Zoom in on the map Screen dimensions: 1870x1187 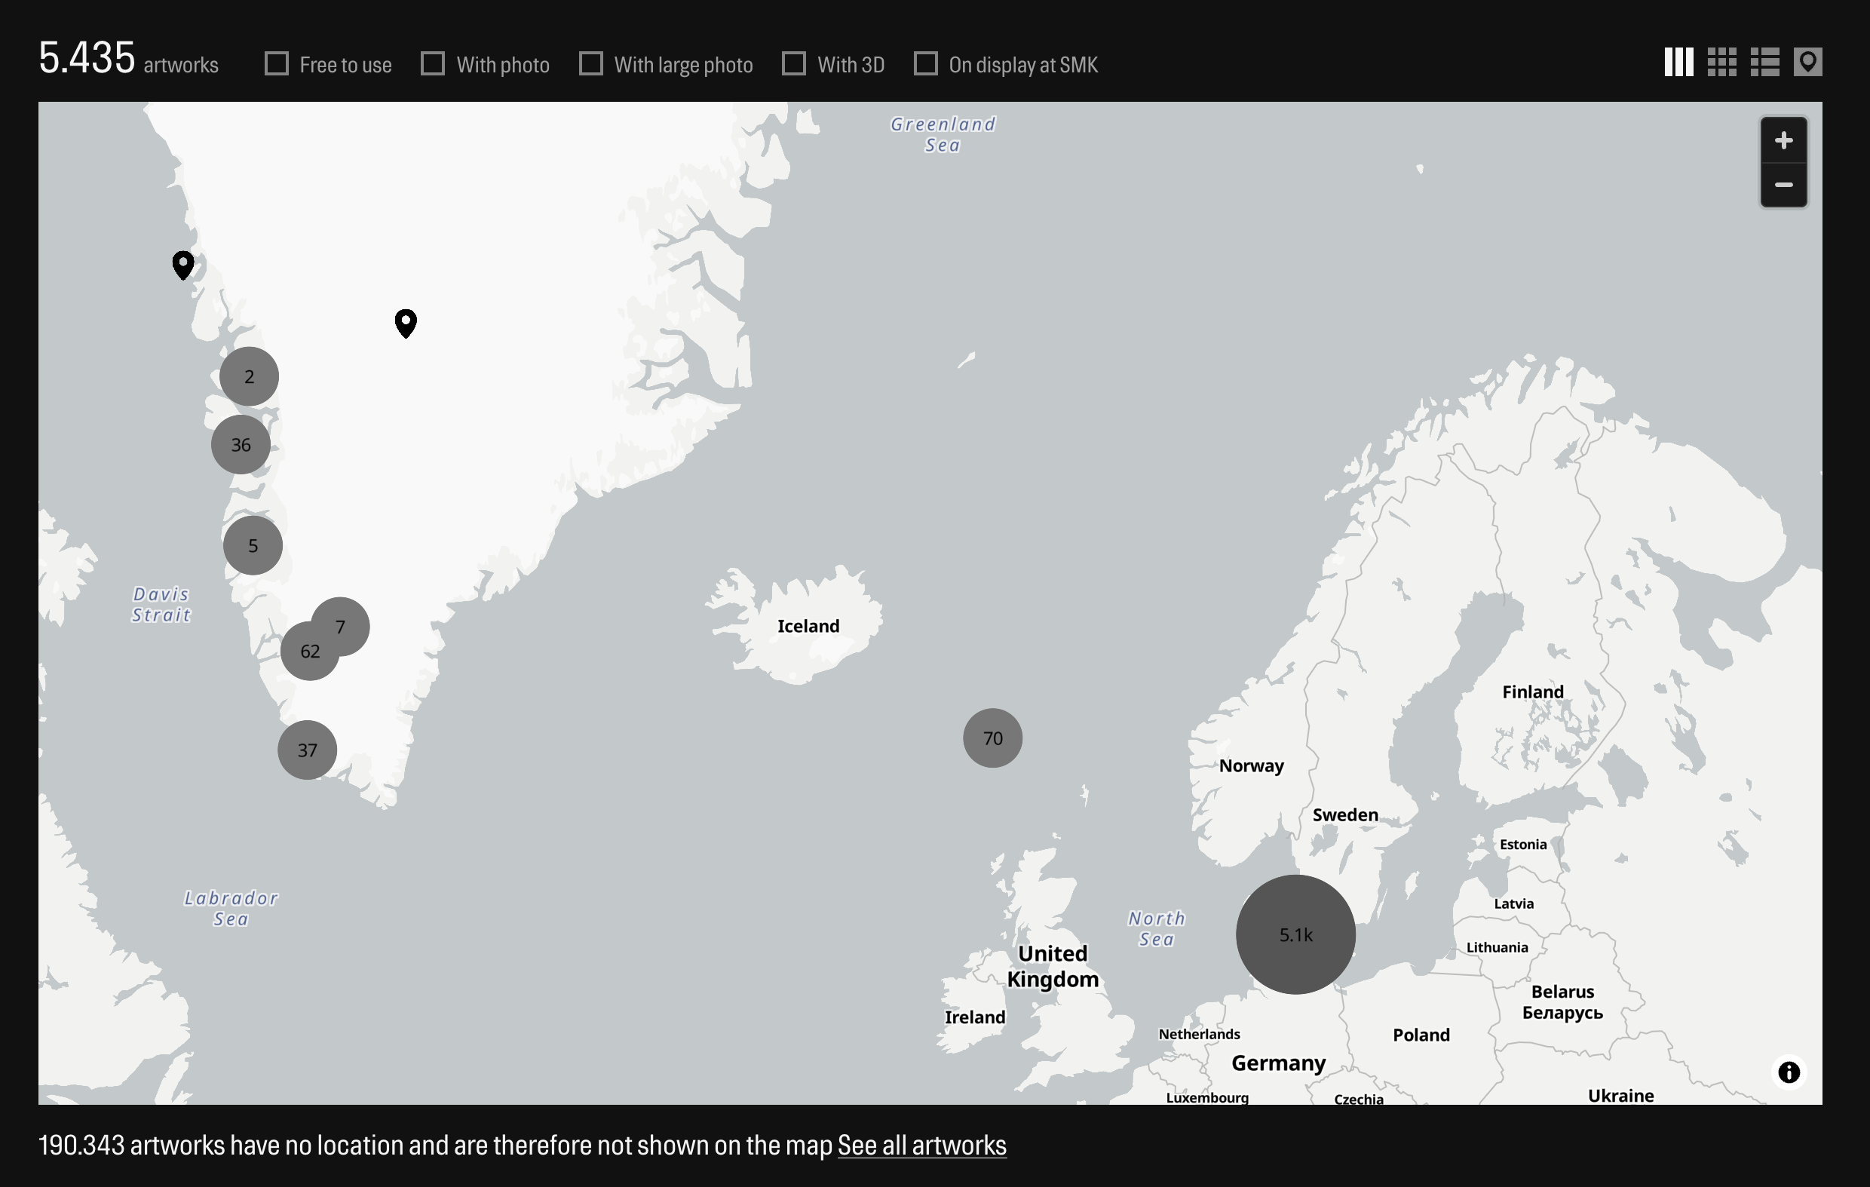tap(1783, 140)
